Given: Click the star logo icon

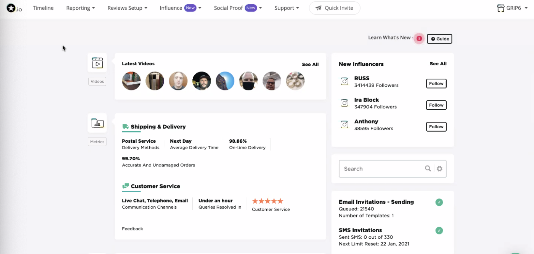Looking at the screenshot, I should pyautogui.click(x=11, y=8).
